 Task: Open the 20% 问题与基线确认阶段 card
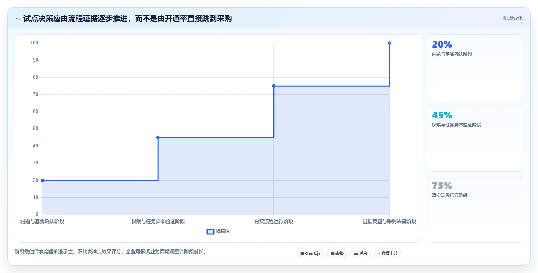click(x=475, y=68)
